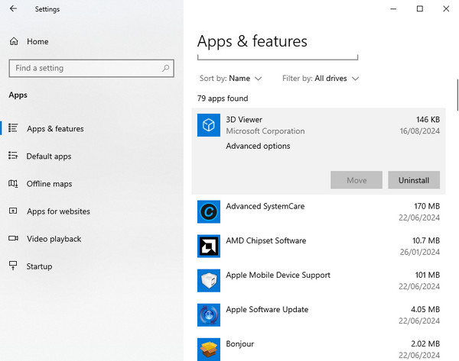Click the Apps & features list icon in sidebar

coord(13,128)
